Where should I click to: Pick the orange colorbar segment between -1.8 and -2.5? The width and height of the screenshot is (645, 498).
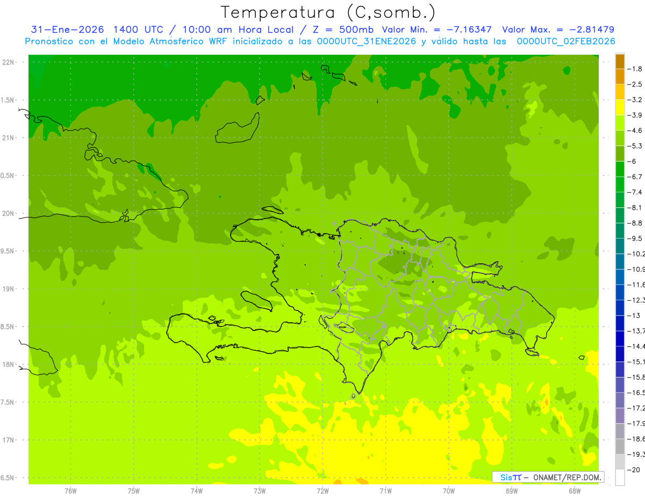click(x=620, y=76)
